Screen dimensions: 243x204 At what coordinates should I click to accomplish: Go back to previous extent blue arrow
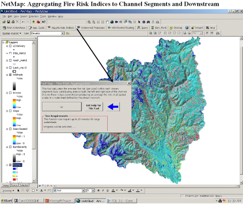(116, 22)
